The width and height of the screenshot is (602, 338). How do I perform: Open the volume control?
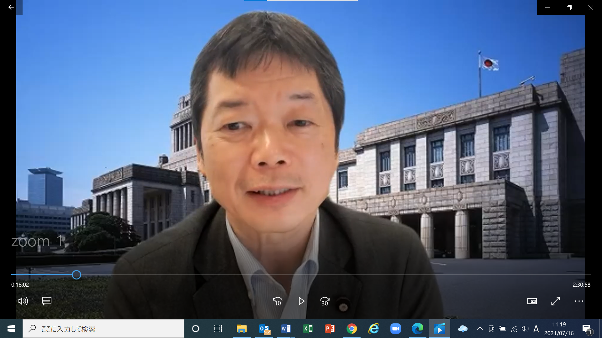coord(23,301)
